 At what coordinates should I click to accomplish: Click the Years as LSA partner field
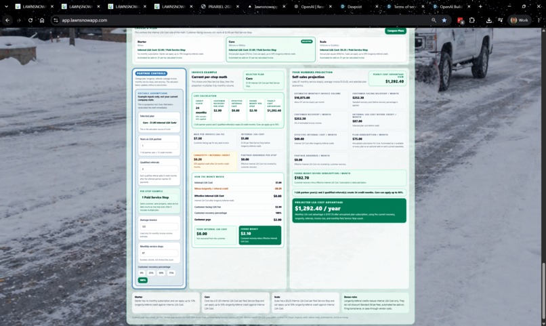pyautogui.click(x=159, y=146)
